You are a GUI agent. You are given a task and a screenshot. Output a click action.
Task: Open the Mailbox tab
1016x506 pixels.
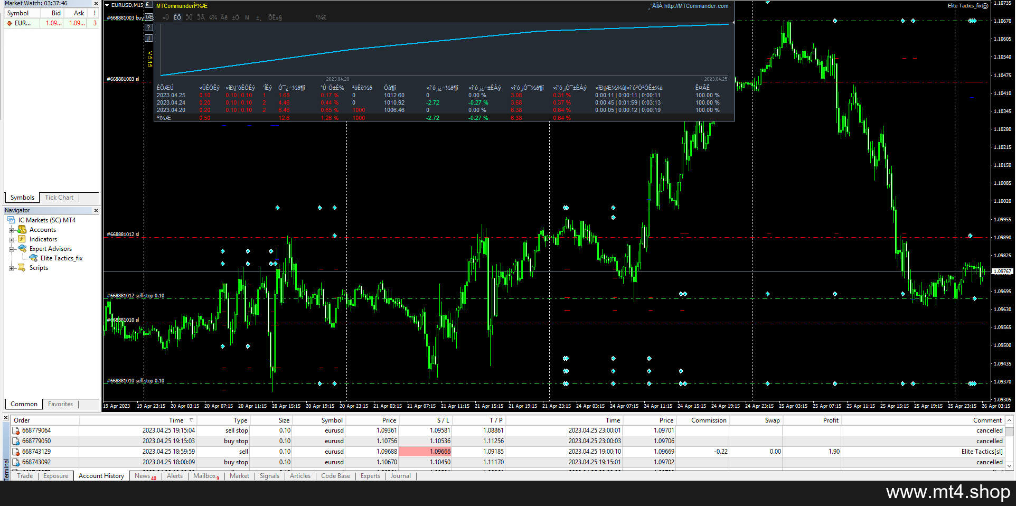point(206,476)
